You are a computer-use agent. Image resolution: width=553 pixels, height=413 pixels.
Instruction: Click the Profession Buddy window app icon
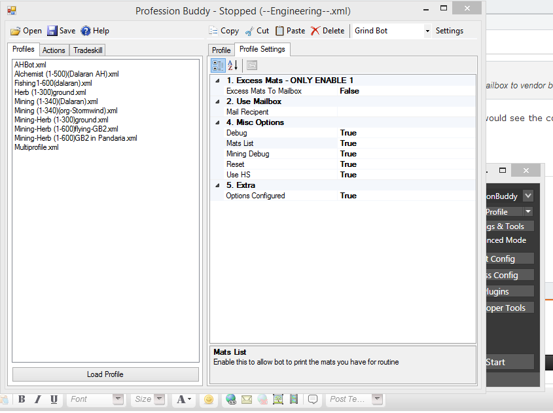pos(12,11)
